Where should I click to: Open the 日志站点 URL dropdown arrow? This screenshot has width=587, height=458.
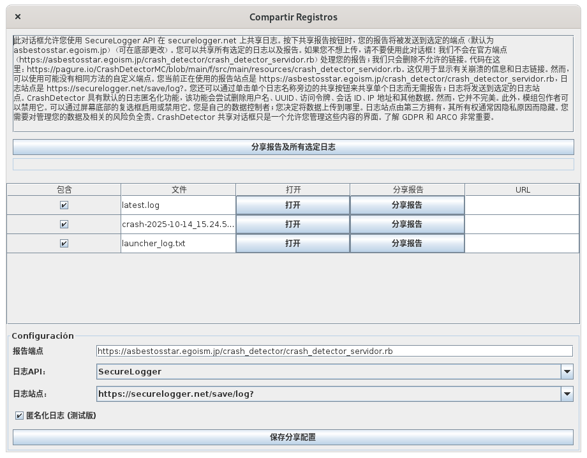coord(567,394)
